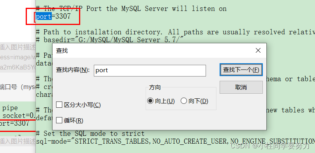315x153 pixels.
Task: Click the sql-mode STRICT_TRANS_TABLES line
Action: tap(175, 141)
